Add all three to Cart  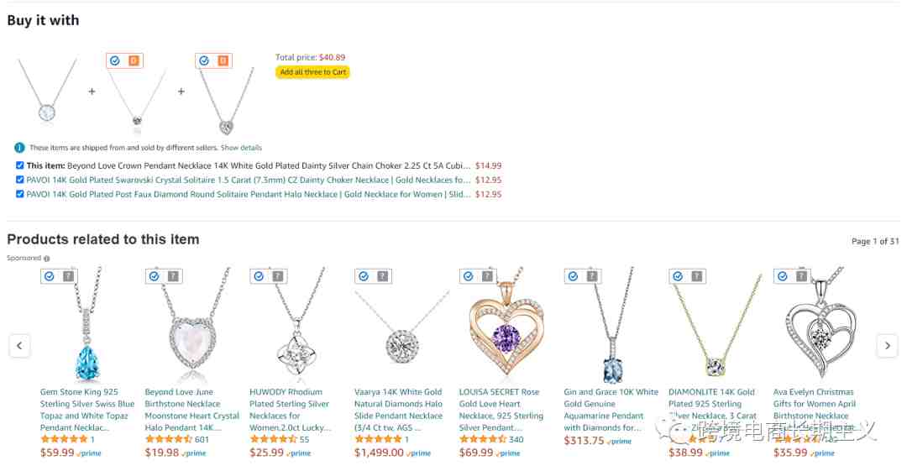[x=313, y=72]
